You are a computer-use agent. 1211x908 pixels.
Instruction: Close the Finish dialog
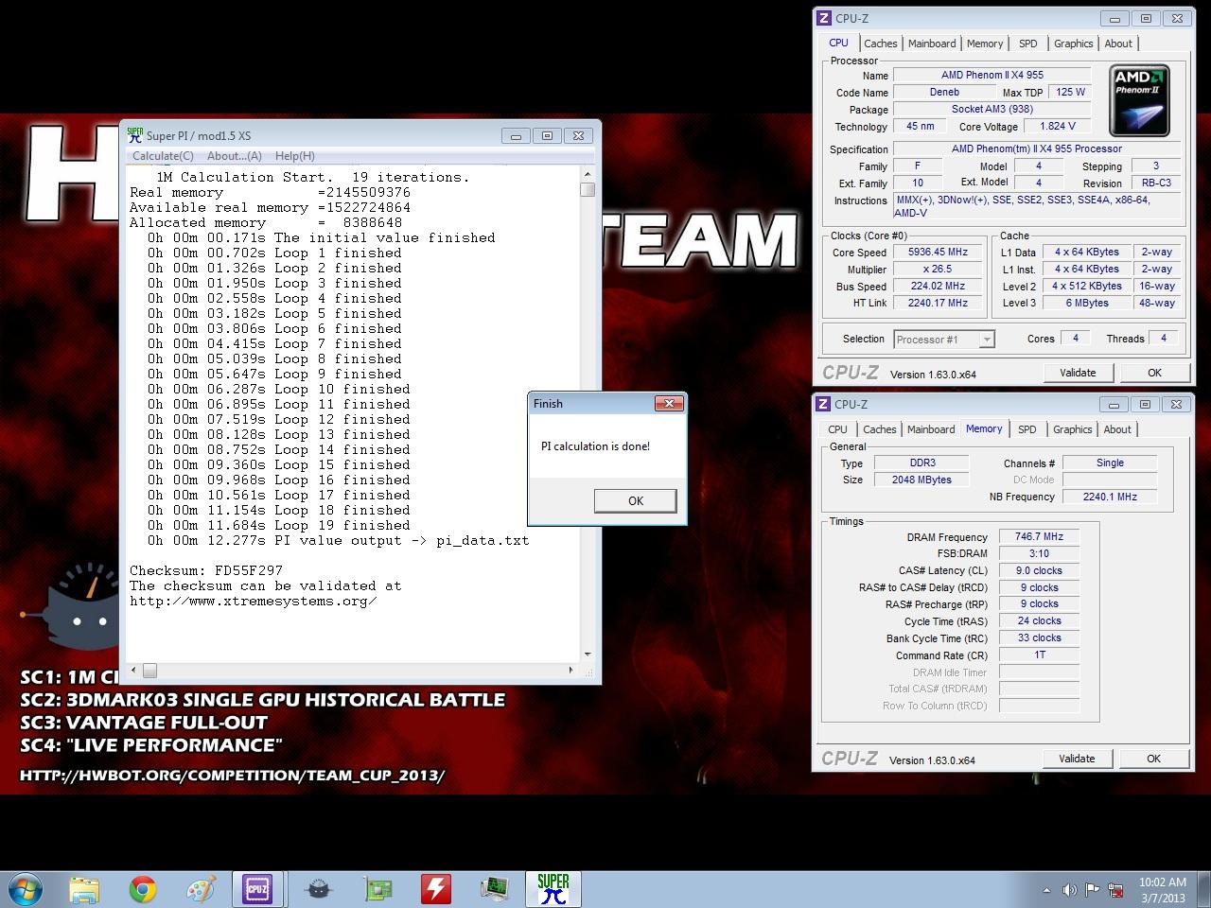669,404
